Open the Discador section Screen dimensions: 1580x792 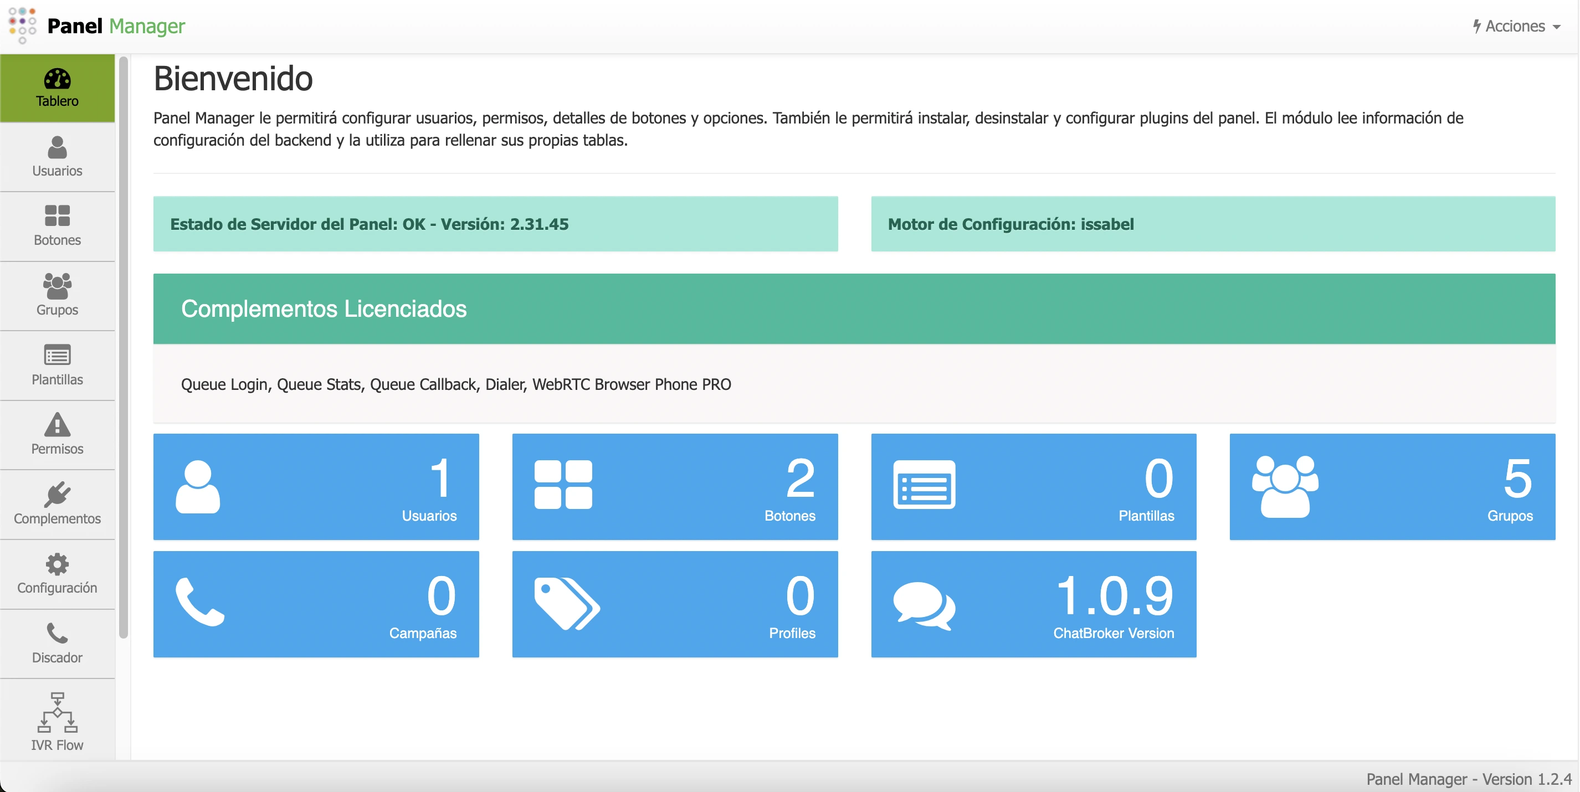pyautogui.click(x=57, y=643)
